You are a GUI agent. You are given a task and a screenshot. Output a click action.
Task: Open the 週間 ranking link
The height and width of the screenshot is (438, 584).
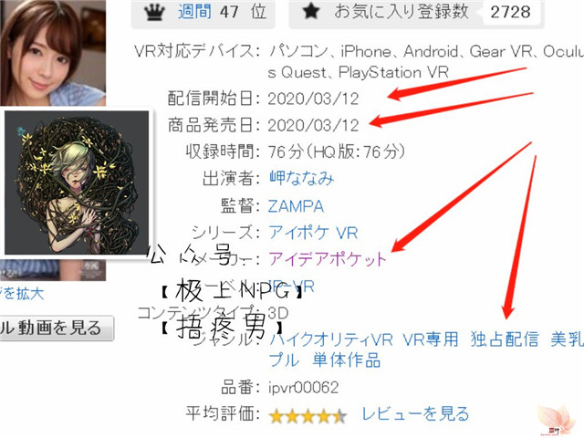point(194,12)
